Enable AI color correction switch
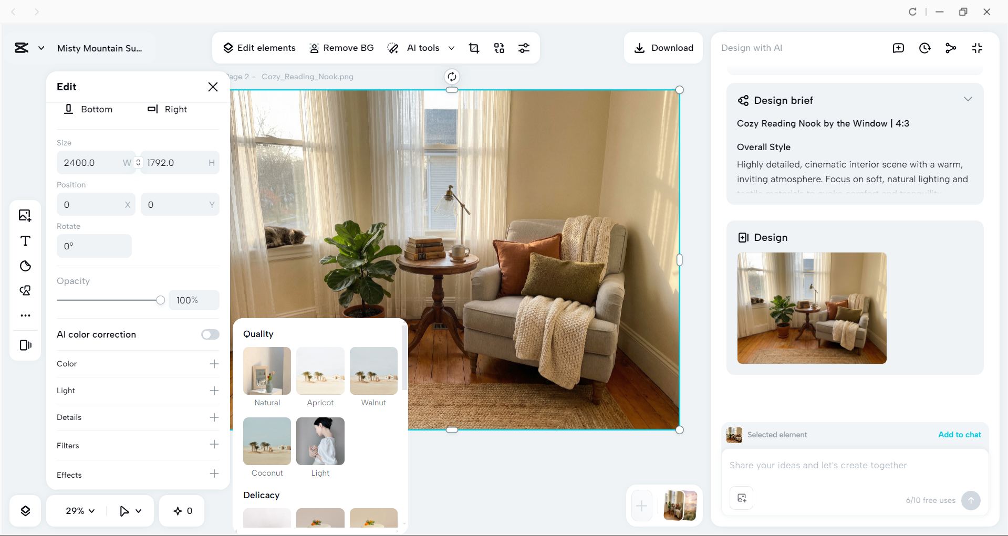The width and height of the screenshot is (1008, 536). point(210,334)
